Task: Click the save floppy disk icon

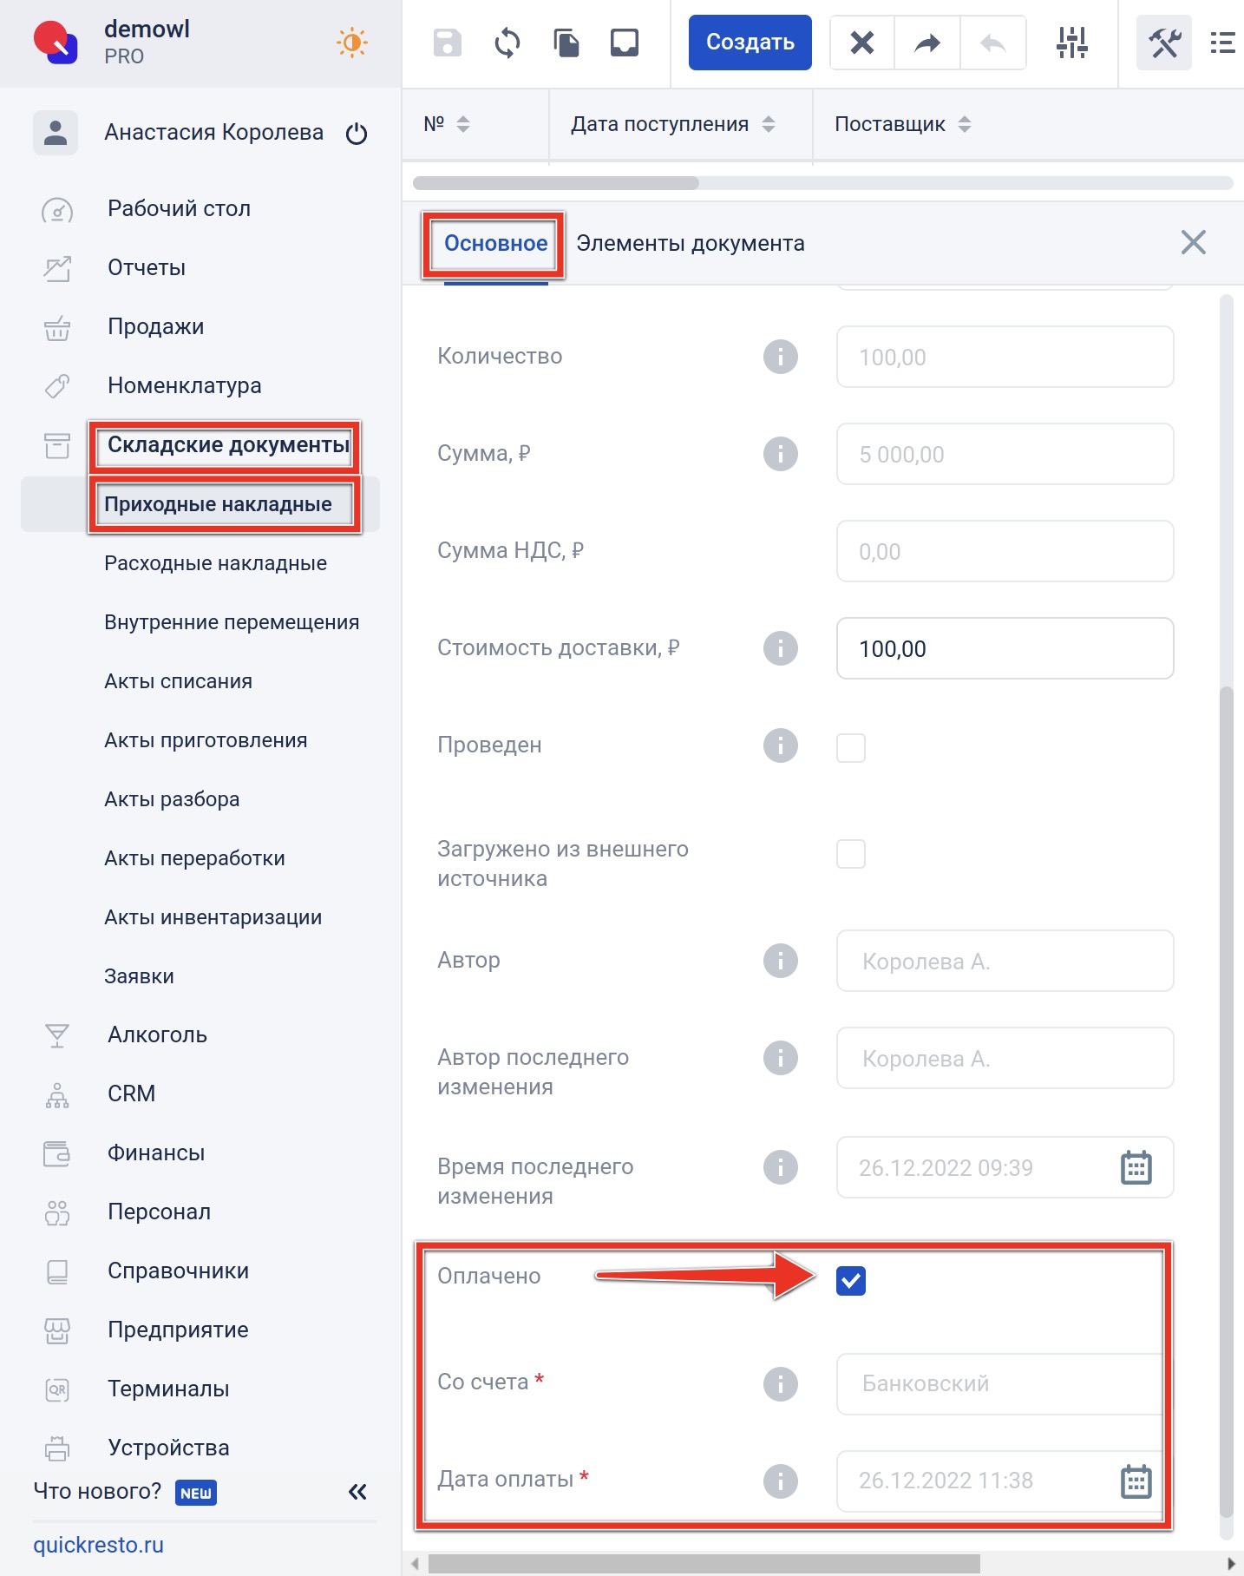Action: (x=448, y=43)
